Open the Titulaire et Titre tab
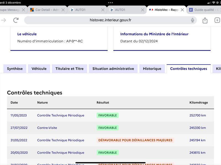Image resolution: width=221 pixels, height=165 pixels. point(70,68)
